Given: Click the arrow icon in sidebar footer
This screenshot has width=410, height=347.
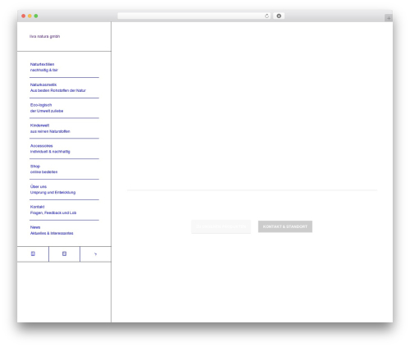Looking at the screenshot, I should (95, 254).
